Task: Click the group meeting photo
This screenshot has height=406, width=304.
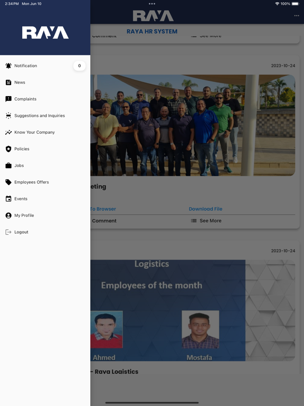Action: (193, 125)
